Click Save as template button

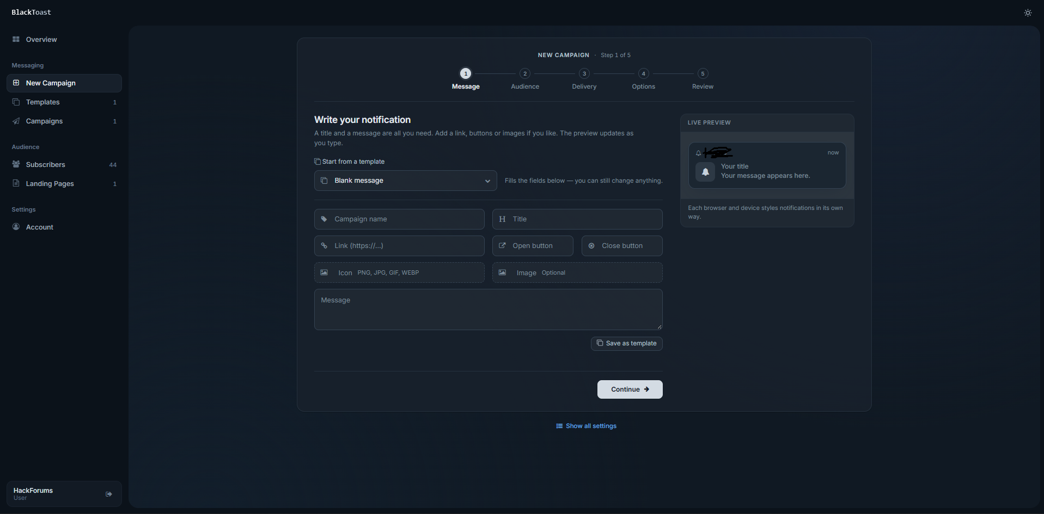(x=626, y=344)
